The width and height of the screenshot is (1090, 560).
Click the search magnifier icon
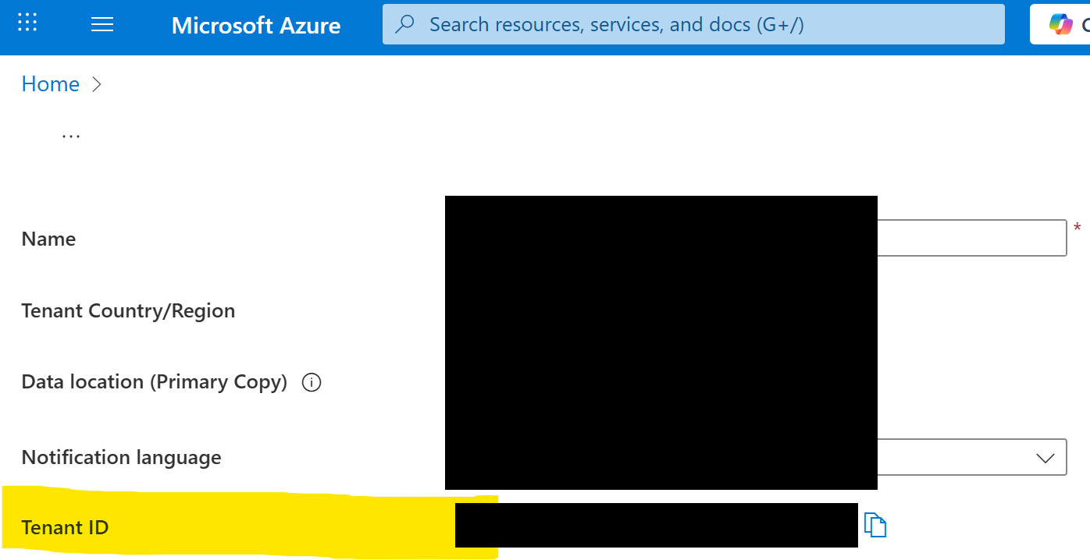click(404, 24)
